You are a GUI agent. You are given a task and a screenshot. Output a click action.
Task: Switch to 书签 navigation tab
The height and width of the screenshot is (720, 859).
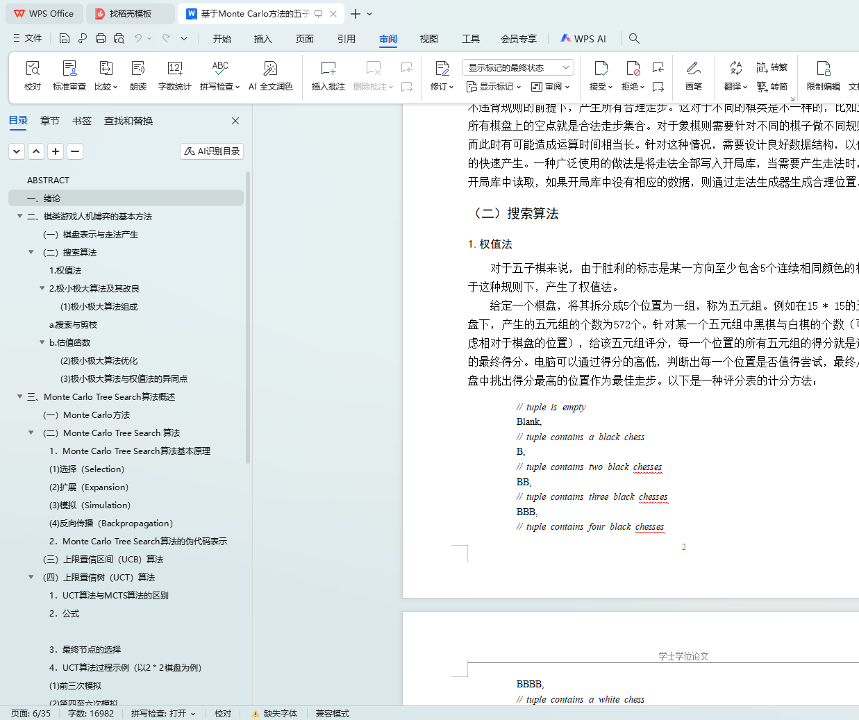pos(82,121)
